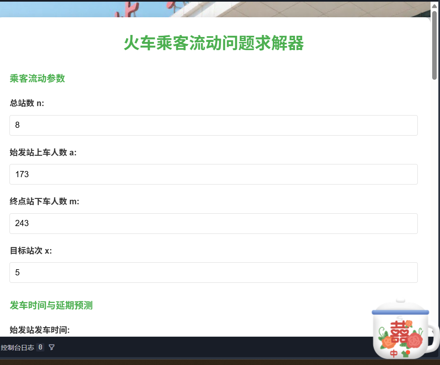Click the 目标站次 x input field
The height and width of the screenshot is (365, 440).
[x=213, y=273]
